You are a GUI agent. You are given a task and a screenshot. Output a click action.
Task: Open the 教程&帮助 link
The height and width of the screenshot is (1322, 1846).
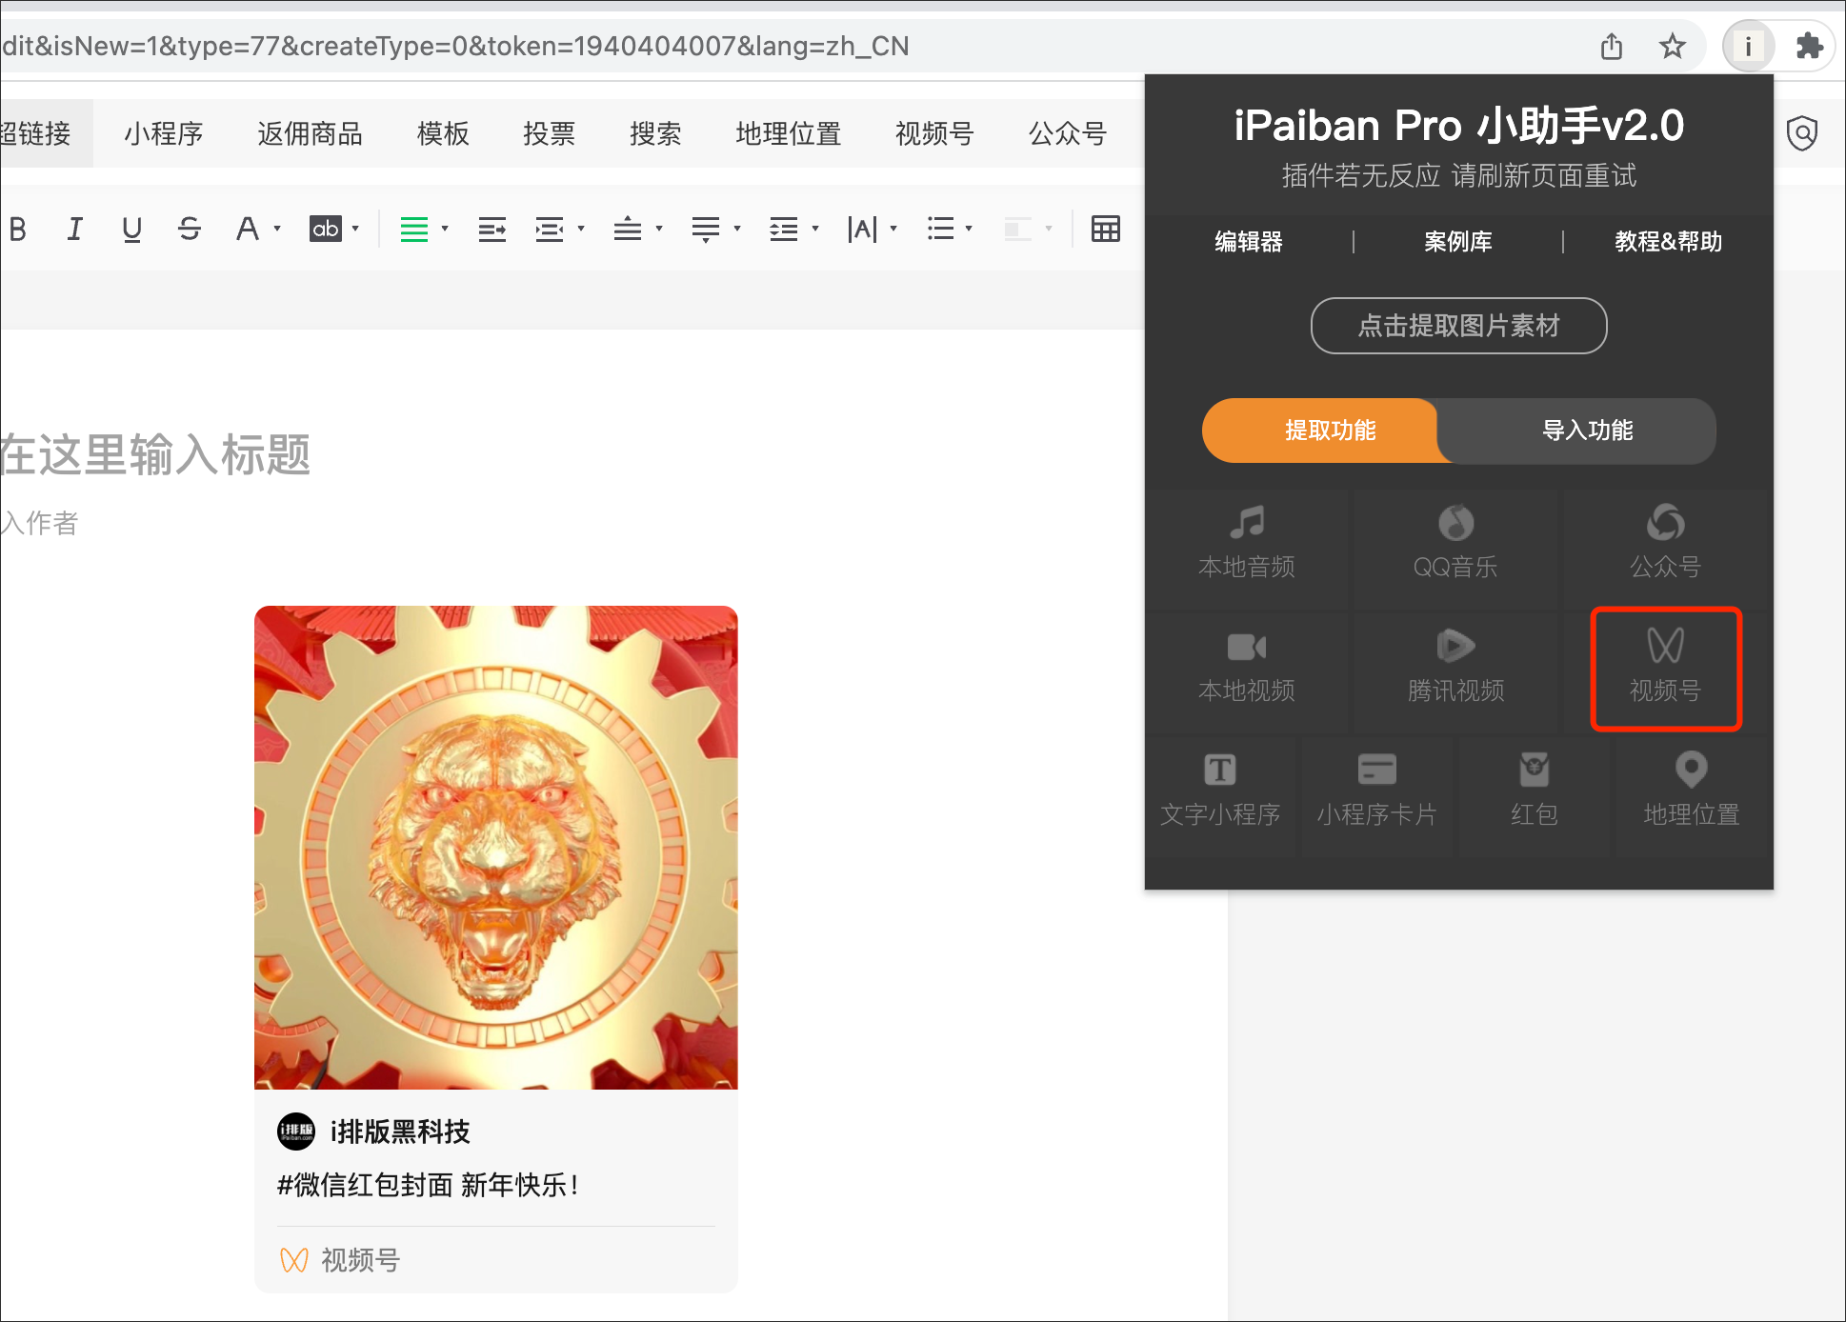pos(1668,242)
